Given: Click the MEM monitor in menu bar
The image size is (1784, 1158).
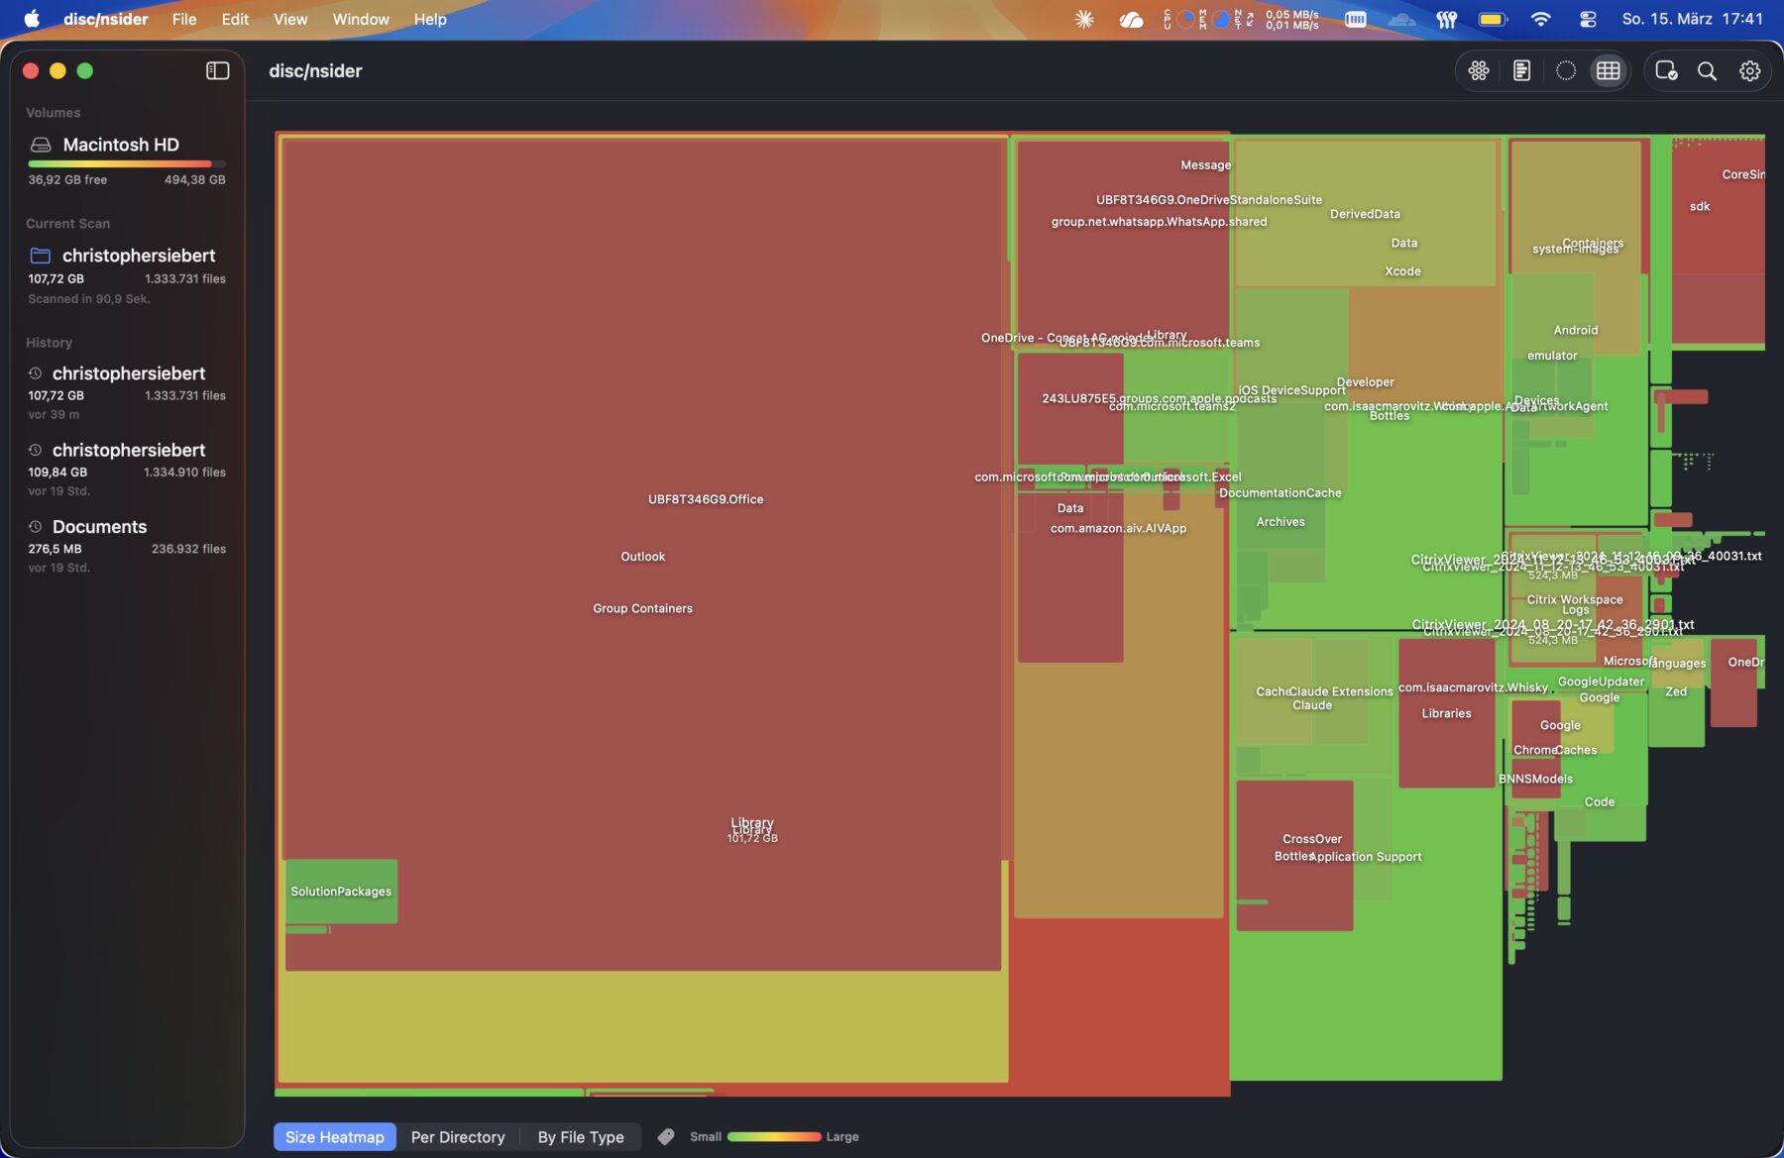Looking at the screenshot, I should (x=1214, y=19).
